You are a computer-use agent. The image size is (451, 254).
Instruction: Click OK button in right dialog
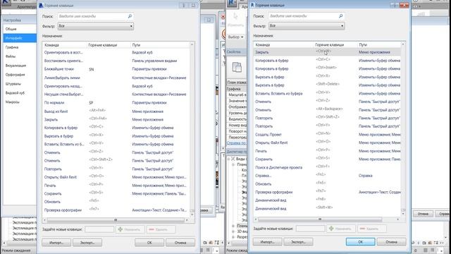click(360, 241)
